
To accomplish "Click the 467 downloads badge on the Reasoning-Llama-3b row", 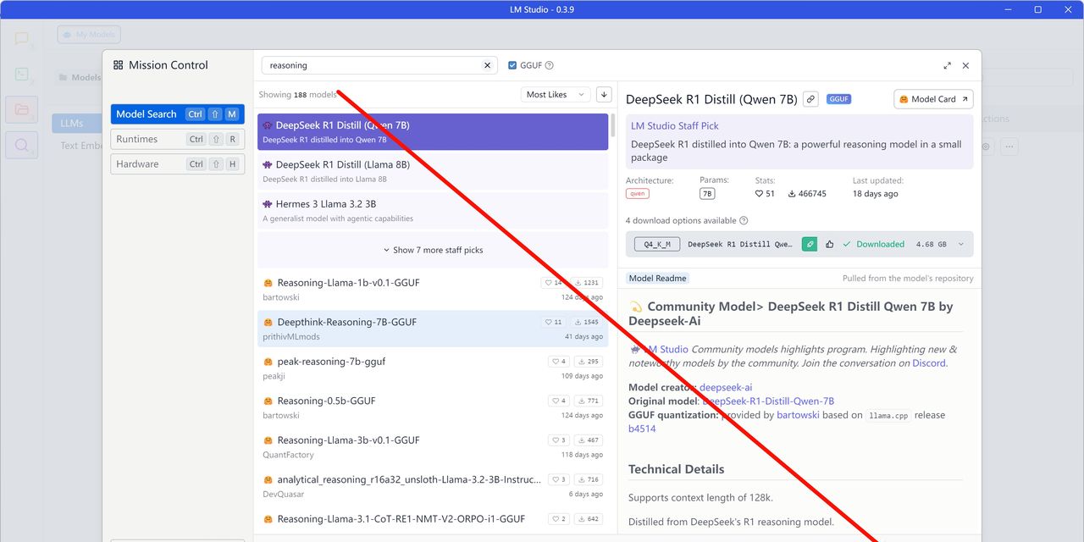I will pos(589,440).
